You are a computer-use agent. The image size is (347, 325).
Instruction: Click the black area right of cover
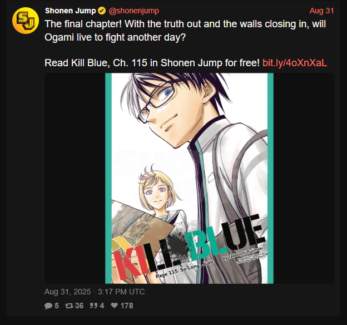click(x=304, y=178)
